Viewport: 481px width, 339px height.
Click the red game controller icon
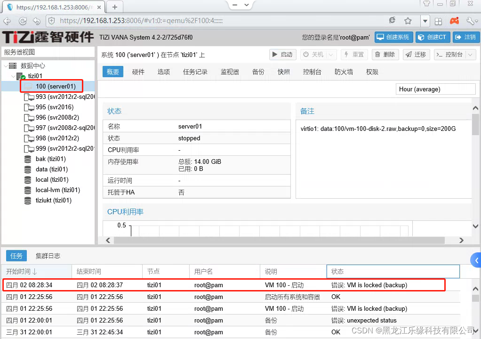click(x=454, y=21)
